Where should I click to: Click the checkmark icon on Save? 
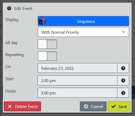click(114, 106)
